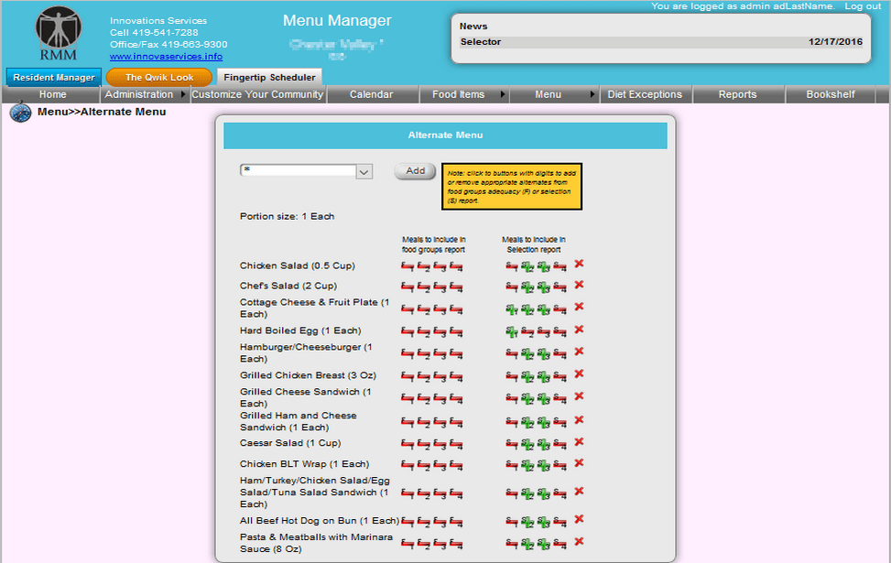Toggle meal F1 for Chicken Salad food groups report
891x563 pixels.
[x=407, y=265]
